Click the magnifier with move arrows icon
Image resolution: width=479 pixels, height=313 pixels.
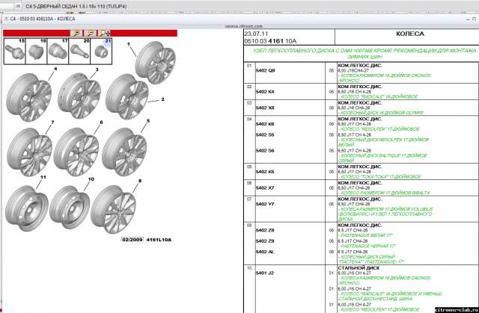coord(104,34)
